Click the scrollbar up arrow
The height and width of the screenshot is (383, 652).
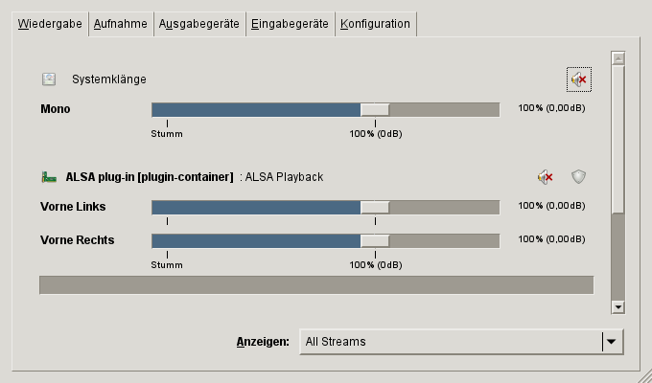(x=618, y=57)
